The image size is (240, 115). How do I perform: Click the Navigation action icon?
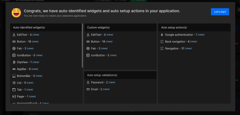tap(162, 48)
